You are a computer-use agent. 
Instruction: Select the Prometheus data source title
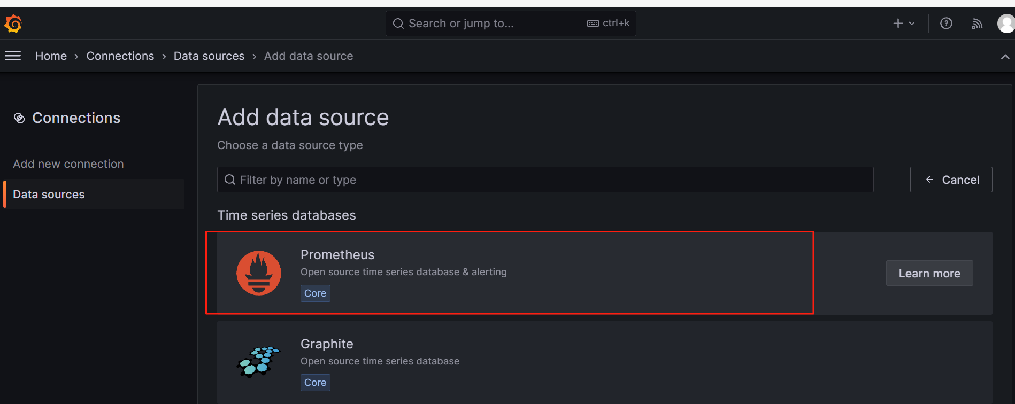(337, 255)
